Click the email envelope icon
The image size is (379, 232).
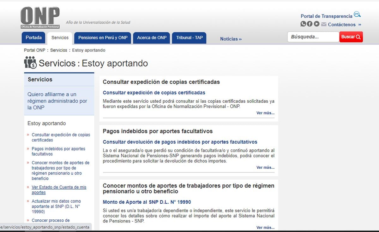click(x=324, y=24)
